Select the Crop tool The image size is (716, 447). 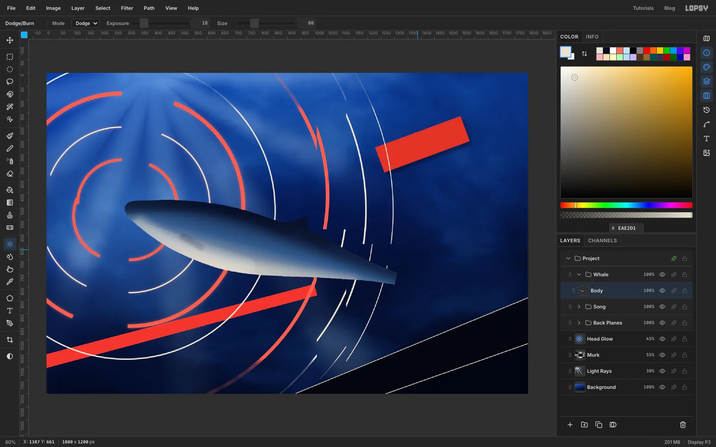[x=10, y=340]
